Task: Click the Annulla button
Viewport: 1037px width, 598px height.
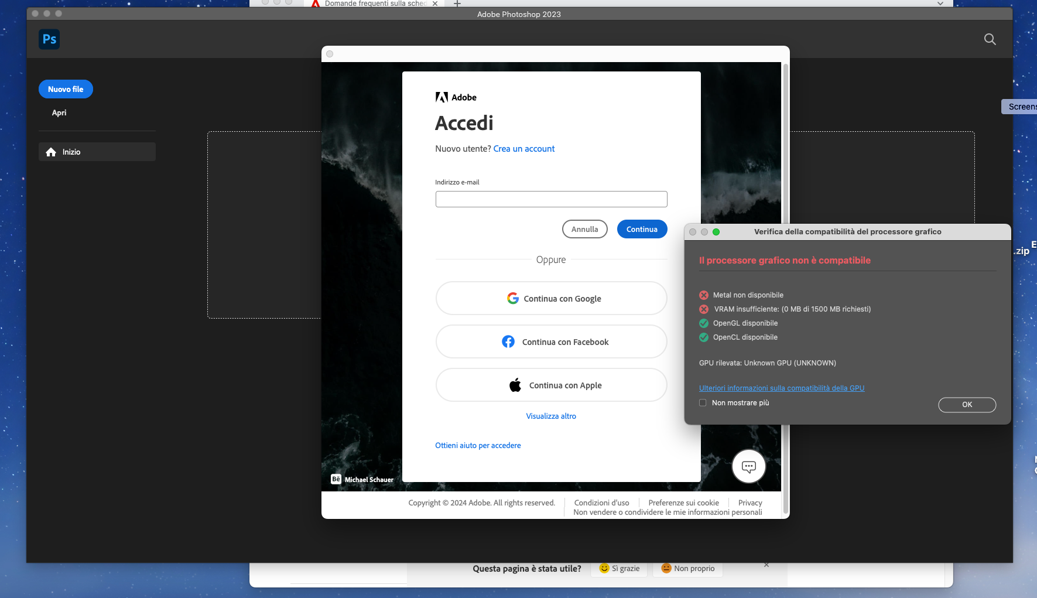Action: point(584,229)
